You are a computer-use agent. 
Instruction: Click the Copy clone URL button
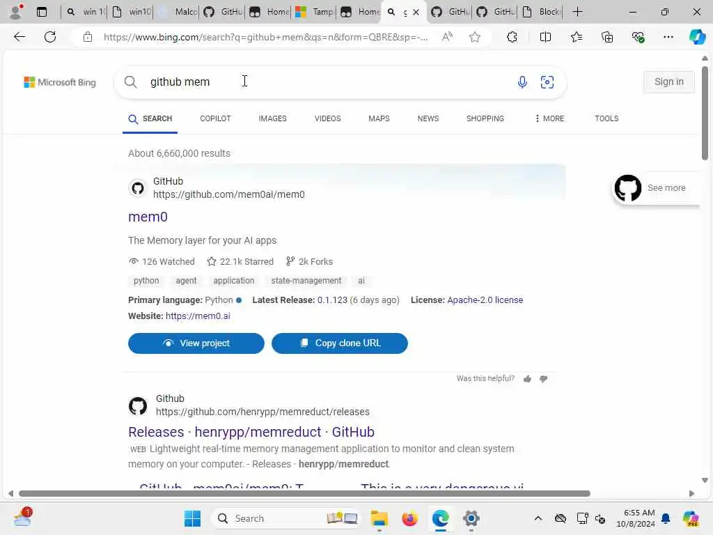point(340,343)
